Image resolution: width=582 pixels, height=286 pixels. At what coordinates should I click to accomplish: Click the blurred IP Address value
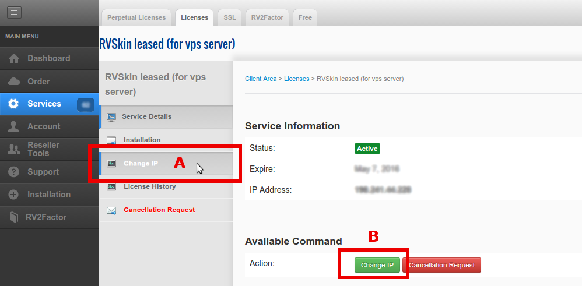383,190
